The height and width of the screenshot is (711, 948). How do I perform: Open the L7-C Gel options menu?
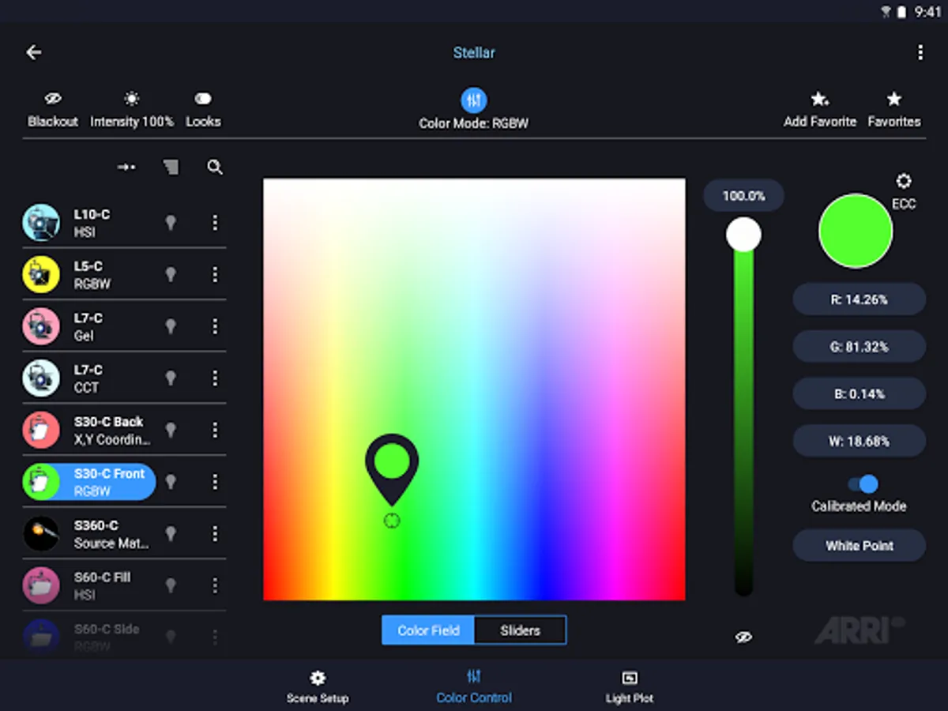coord(215,326)
